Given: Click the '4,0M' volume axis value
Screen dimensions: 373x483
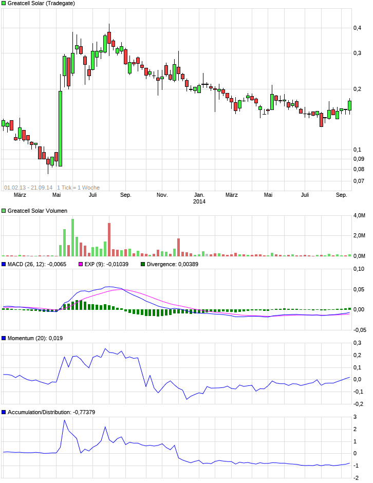Looking at the screenshot, I should [359, 216].
